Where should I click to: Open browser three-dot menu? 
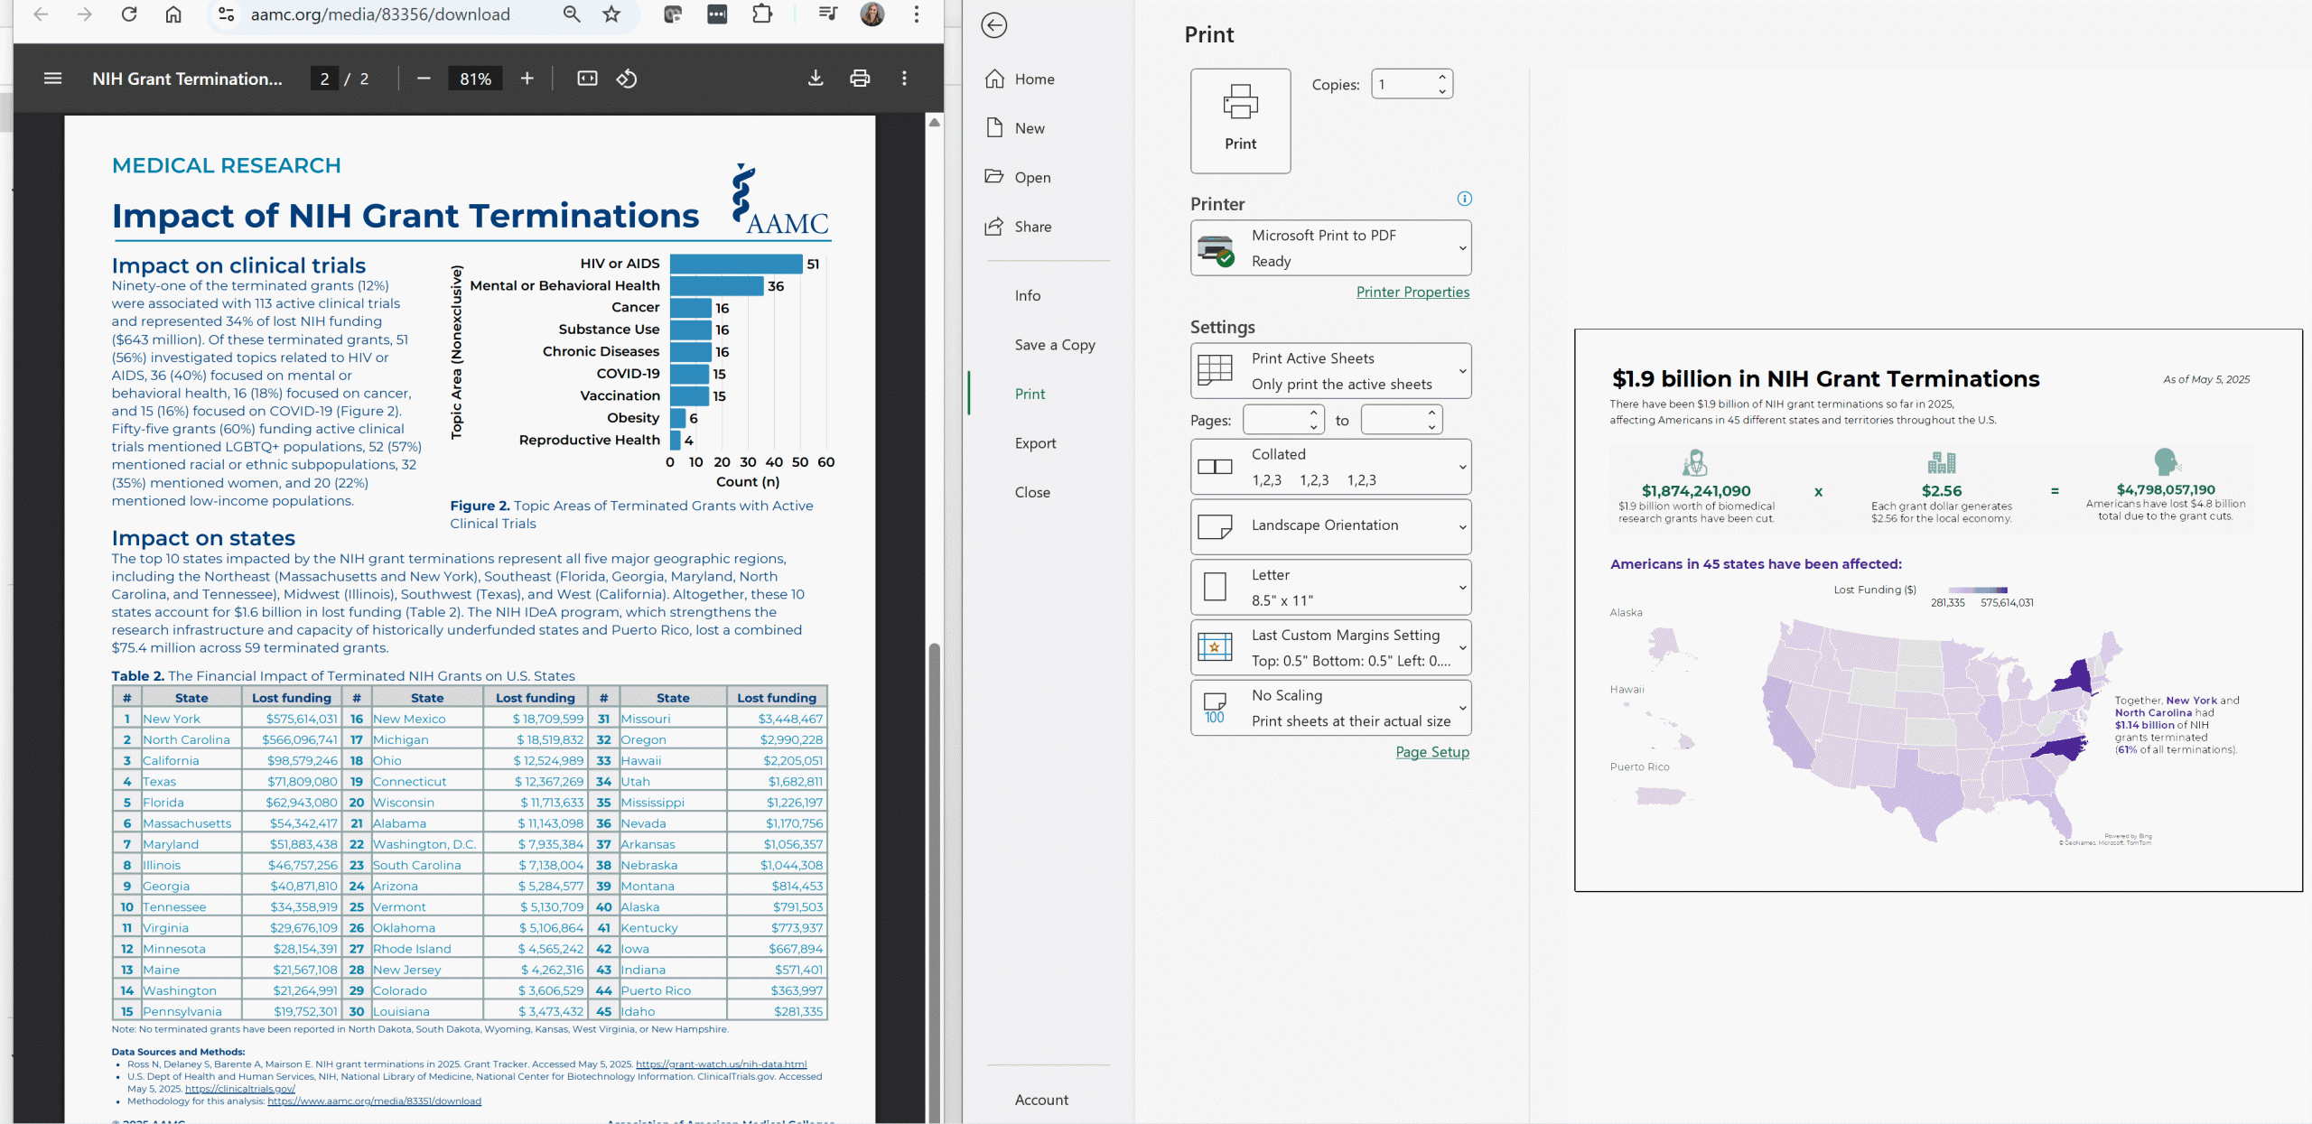pos(917,14)
